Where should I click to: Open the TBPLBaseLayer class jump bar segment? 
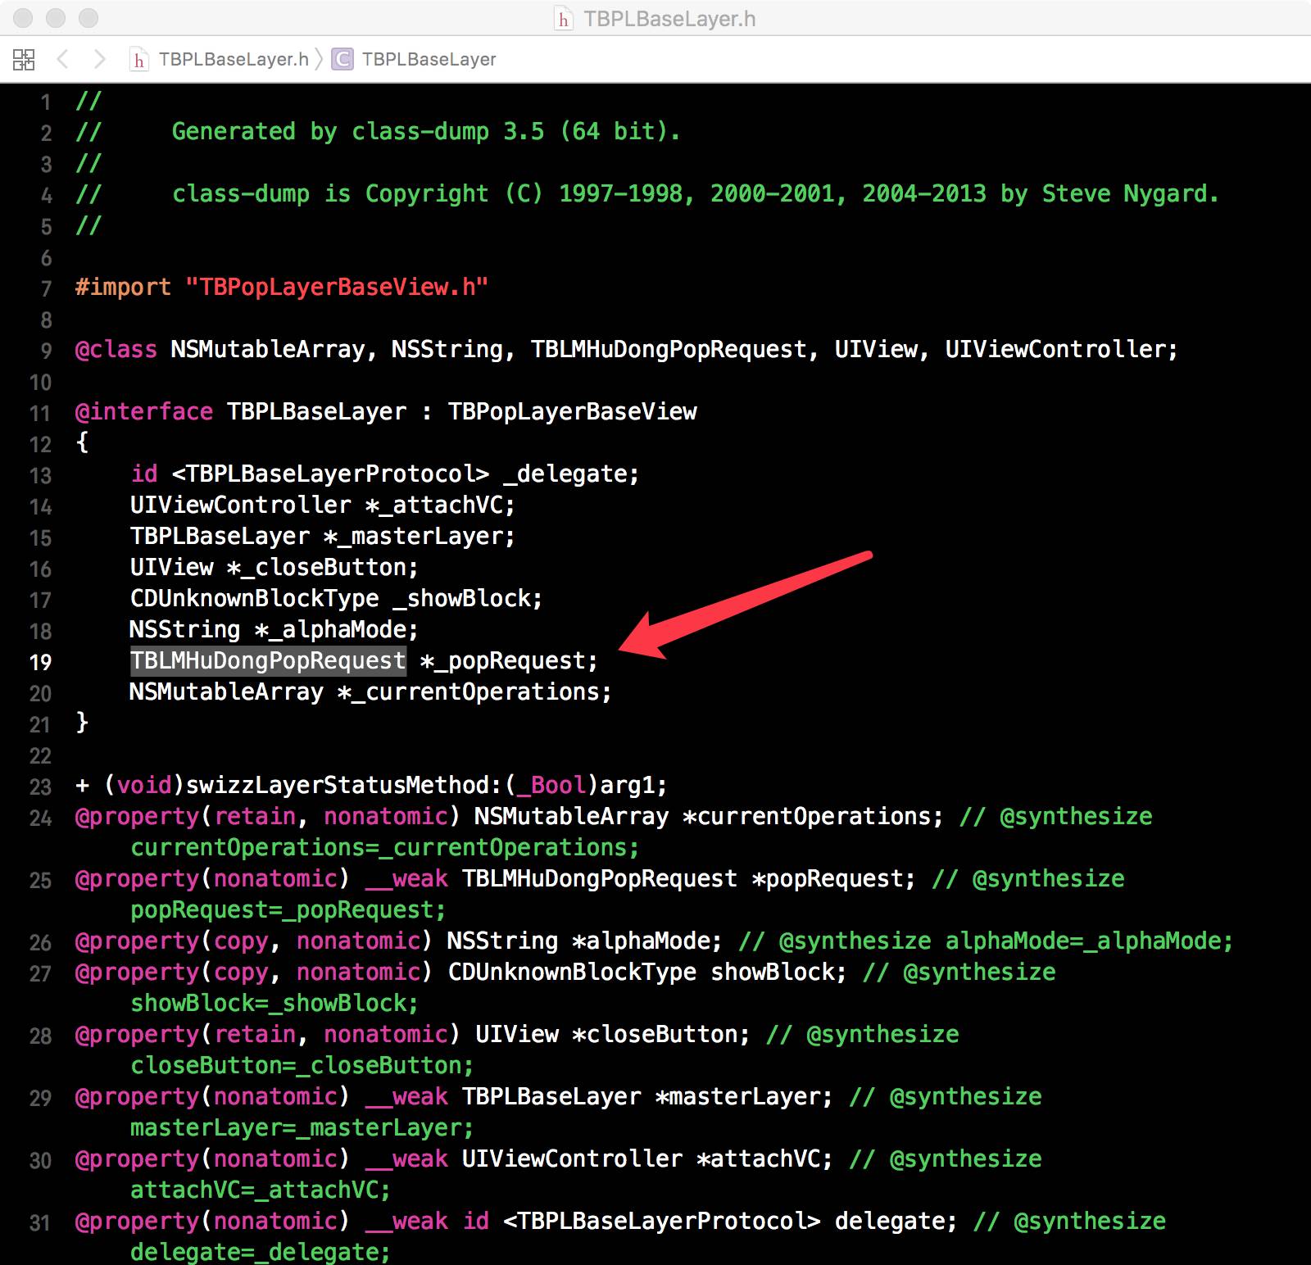[x=414, y=59]
